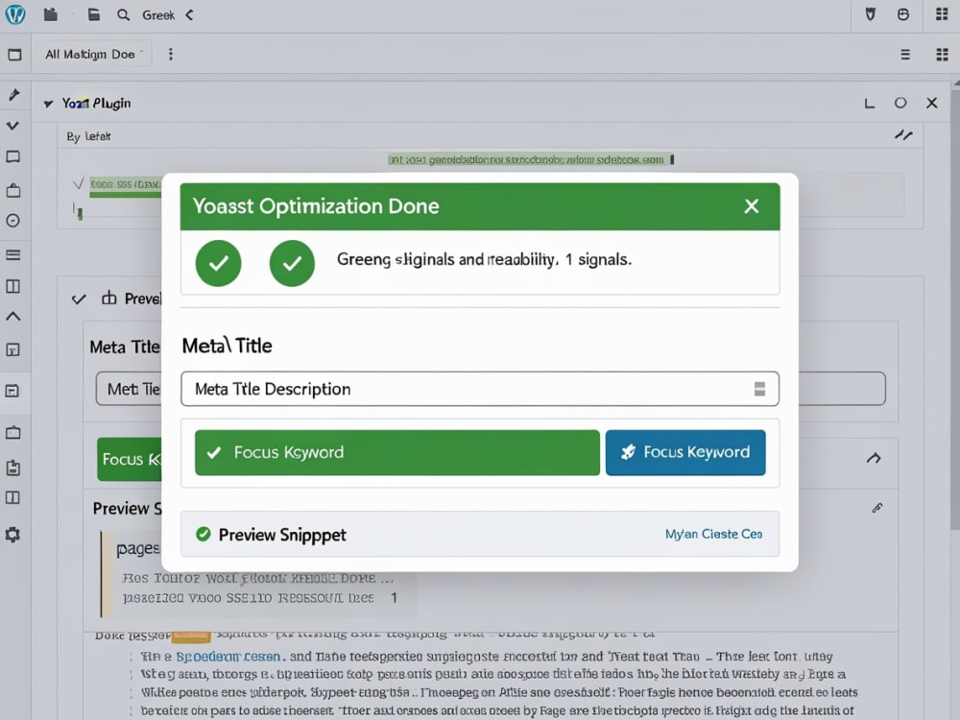Click the circle icon in Yoast Plugin header
Viewport: 960px width, 720px height.
(x=900, y=103)
